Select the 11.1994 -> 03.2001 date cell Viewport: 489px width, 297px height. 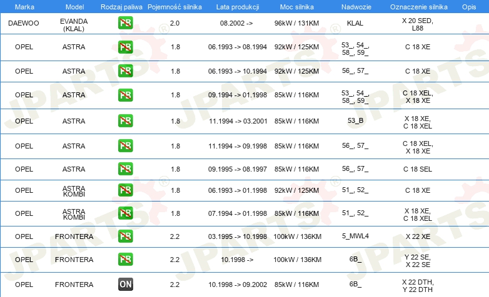point(238,121)
